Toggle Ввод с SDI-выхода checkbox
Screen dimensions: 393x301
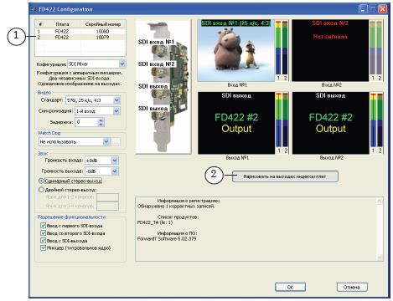tap(43, 240)
